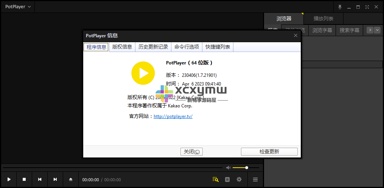Switch to the 播放列表 panel tab
The width and height of the screenshot is (384, 188).
tap(323, 18)
